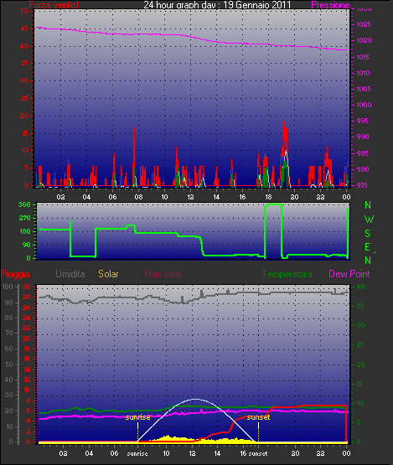Click the Pioggia legend label
Viewport: 393px width, 465px height.
point(15,274)
